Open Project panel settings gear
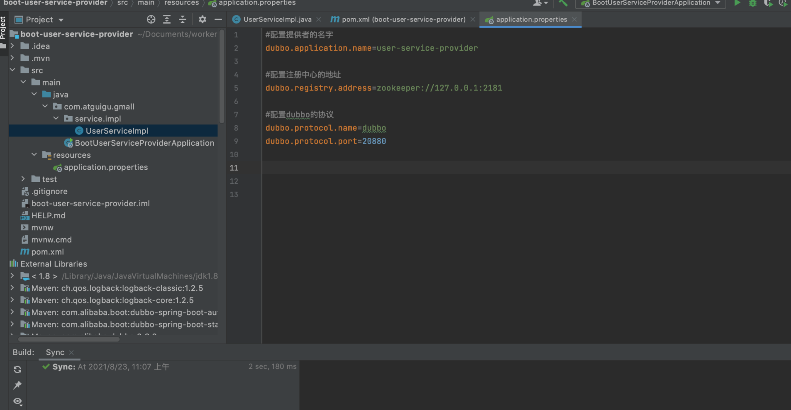Viewport: 791px width, 410px height. click(202, 19)
